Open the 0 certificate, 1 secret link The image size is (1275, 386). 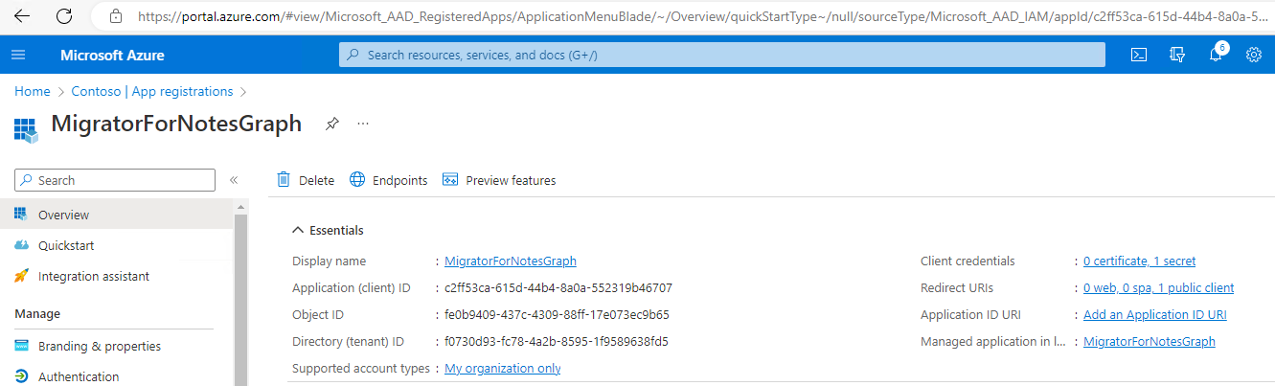(1139, 261)
